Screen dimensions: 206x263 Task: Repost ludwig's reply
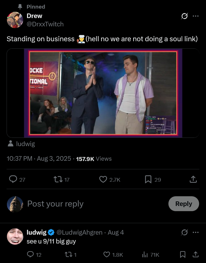click(x=68, y=254)
